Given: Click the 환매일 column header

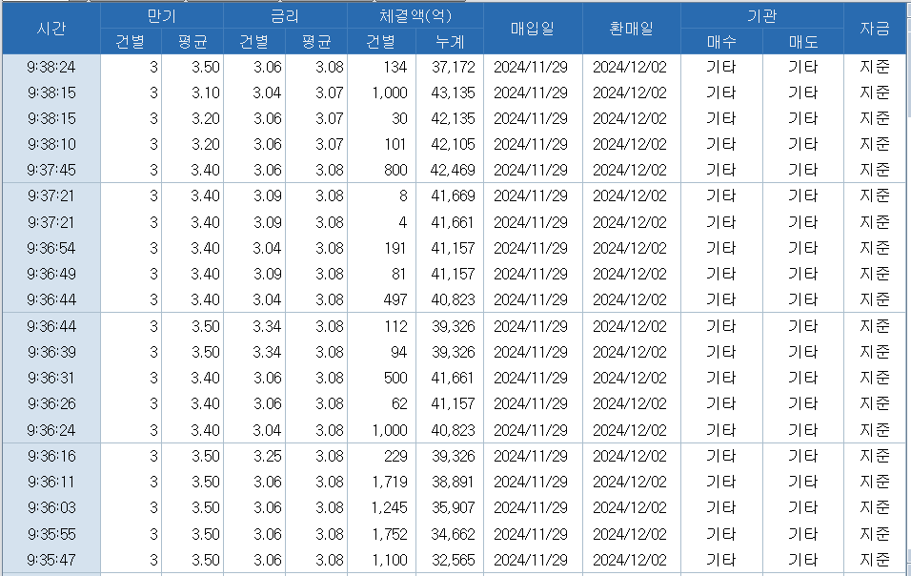Looking at the screenshot, I should [x=631, y=29].
